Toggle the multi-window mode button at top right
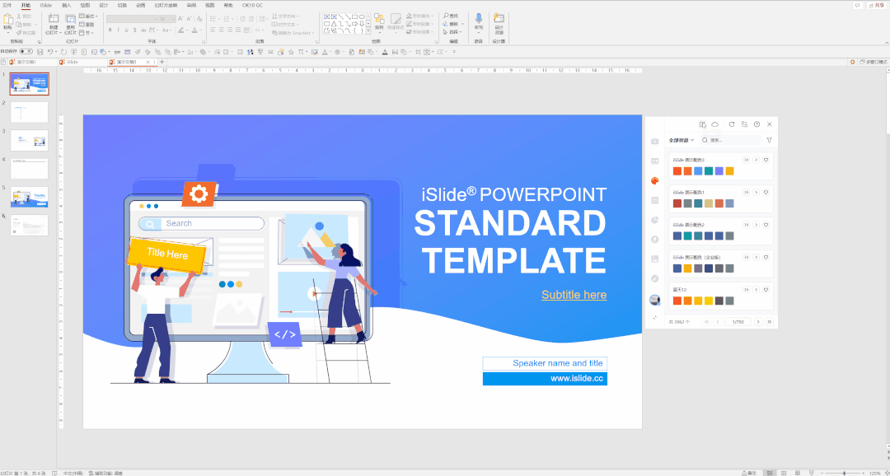Image resolution: width=890 pixels, height=476 pixels. [x=872, y=62]
